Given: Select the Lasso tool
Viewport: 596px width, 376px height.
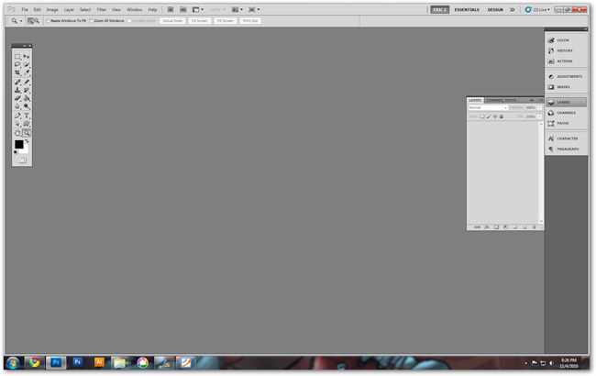Looking at the screenshot, I should [x=17, y=64].
